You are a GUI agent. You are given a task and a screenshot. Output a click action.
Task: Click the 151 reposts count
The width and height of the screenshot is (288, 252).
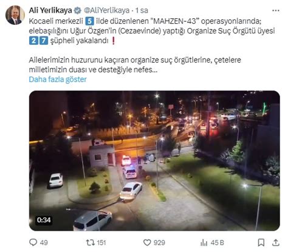(101, 242)
